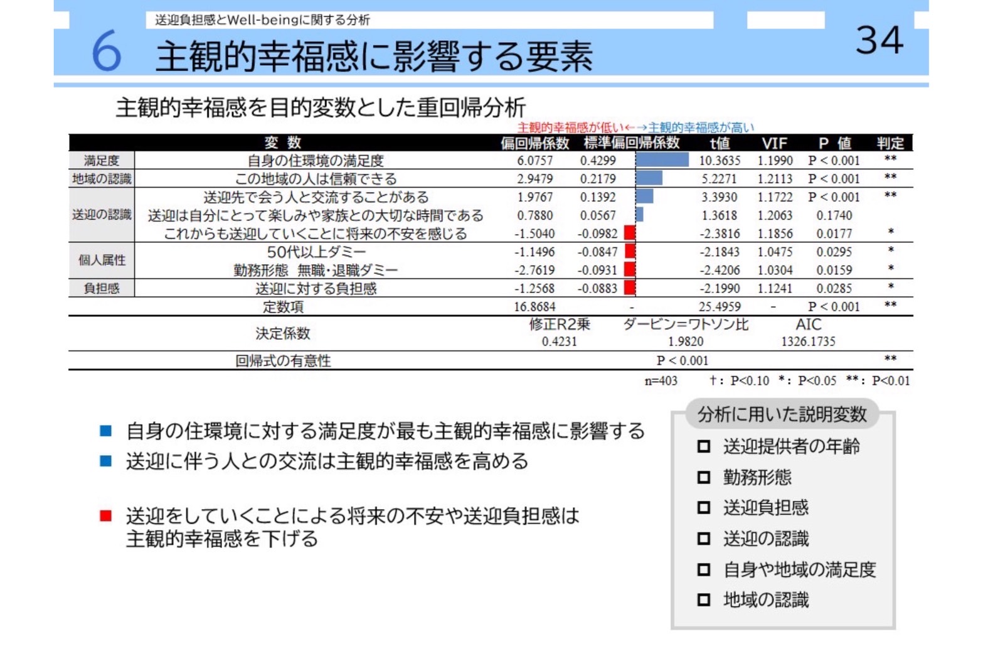Click the blue bullet beside 自身の住環境に対する満足度
The width and height of the screenshot is (983, 656).
coord(105,431)
